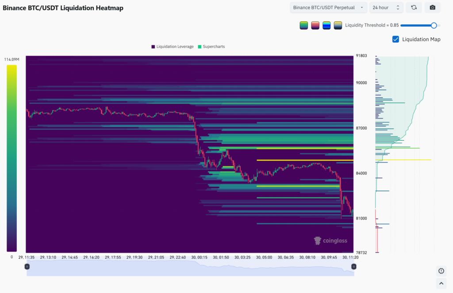Click the right handle of time range zoom
The width and height of the screenshot is (453, 293).
click(x=353, y=266)
